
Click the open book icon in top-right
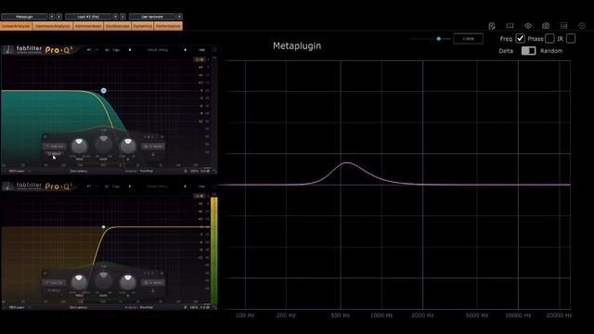tap(510, 26)
